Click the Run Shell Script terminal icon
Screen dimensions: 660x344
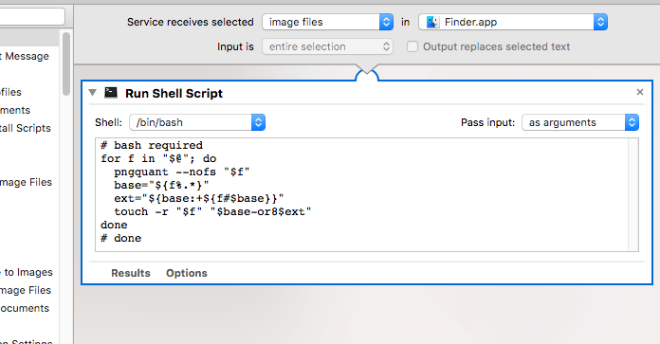pyautogui.click(x=111, y=93)
